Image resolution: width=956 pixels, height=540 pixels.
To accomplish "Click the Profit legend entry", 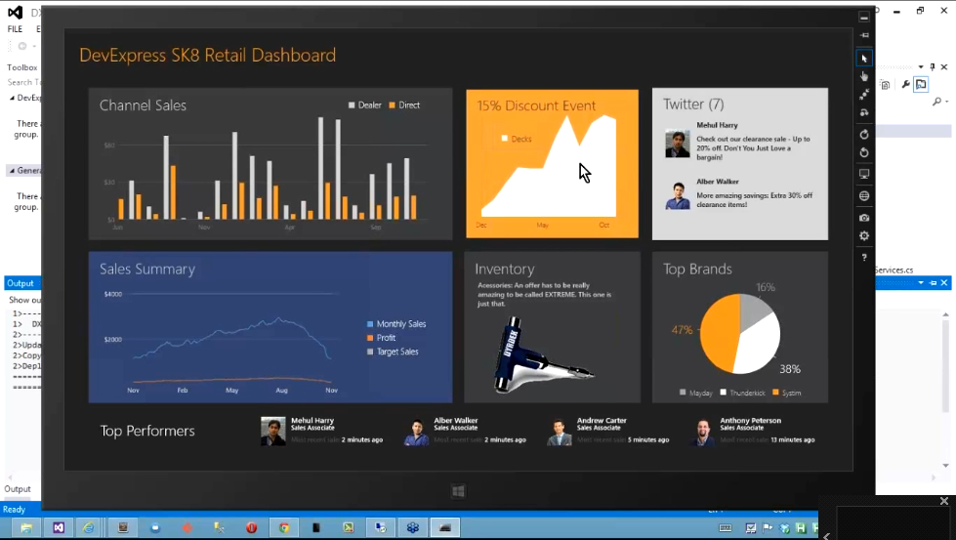I will [x=381, y=338].
